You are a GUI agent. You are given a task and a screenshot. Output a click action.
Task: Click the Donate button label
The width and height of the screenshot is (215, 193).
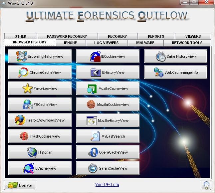pos(25,185)
